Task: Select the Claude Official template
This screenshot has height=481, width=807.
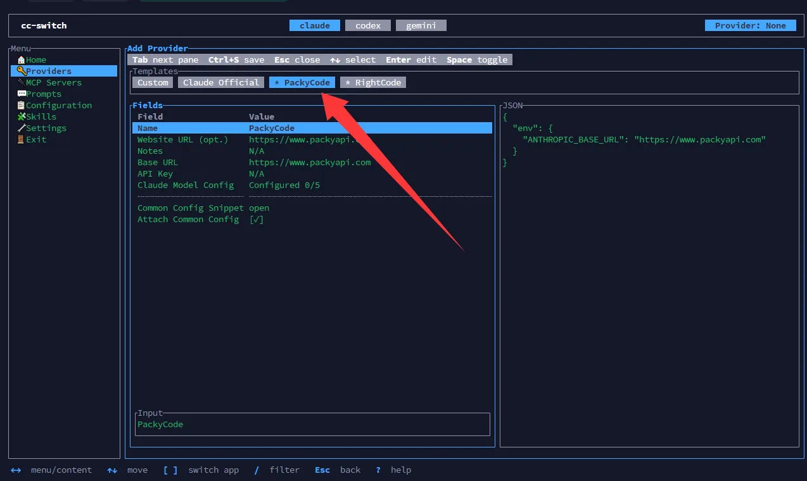Action: tap(221, 83)
